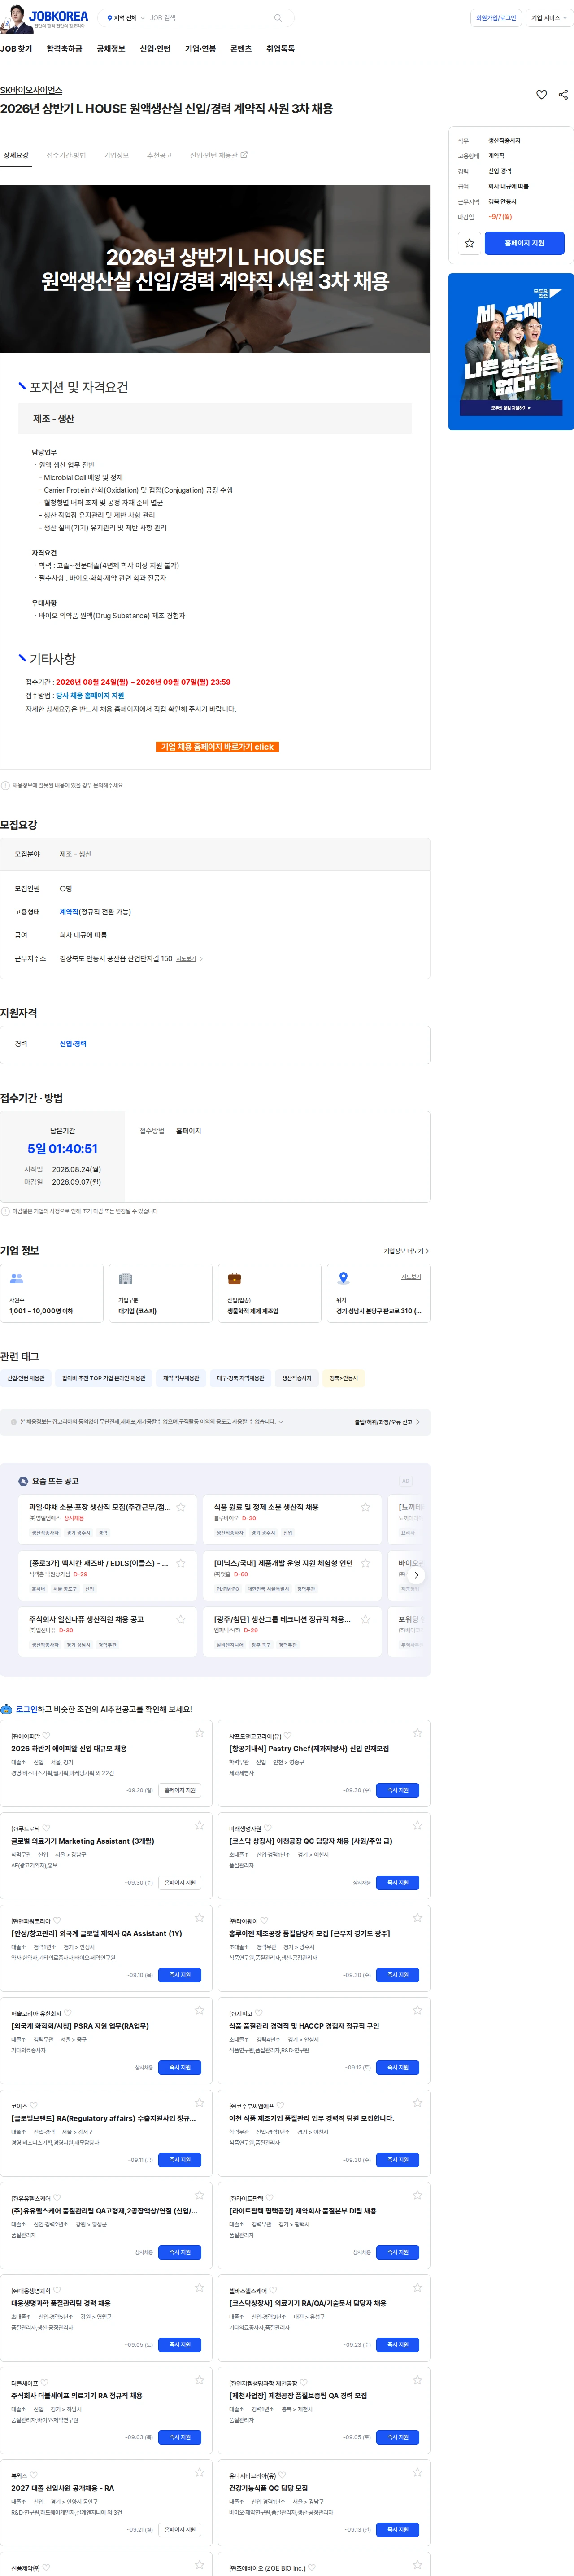The height and width of the screenshot is (2576, 574).
Task: Click 로그인 link in AI추천공고 heading
Action: (x=26, y=1709)
